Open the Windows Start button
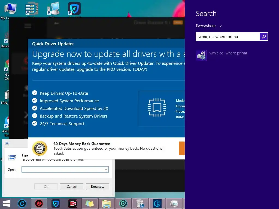Image resolution: width=279 pixels, height=209 pixels. 7,204
